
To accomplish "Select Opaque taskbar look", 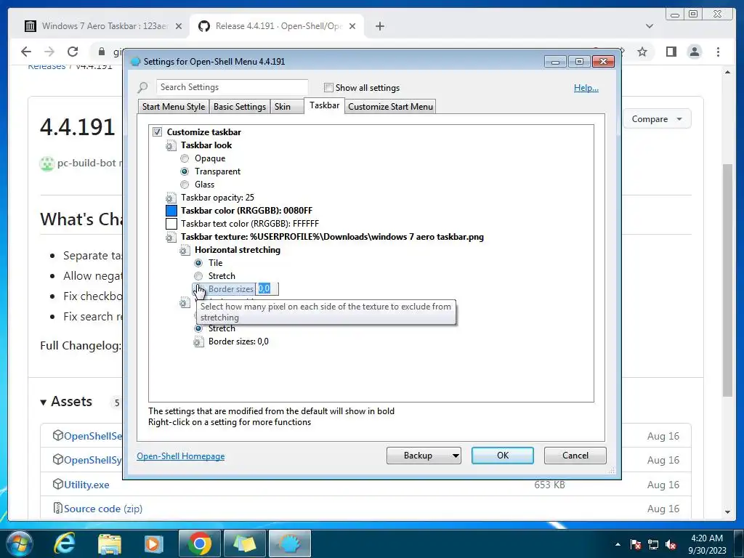I will pyautogui.click(x=185, y=158).
